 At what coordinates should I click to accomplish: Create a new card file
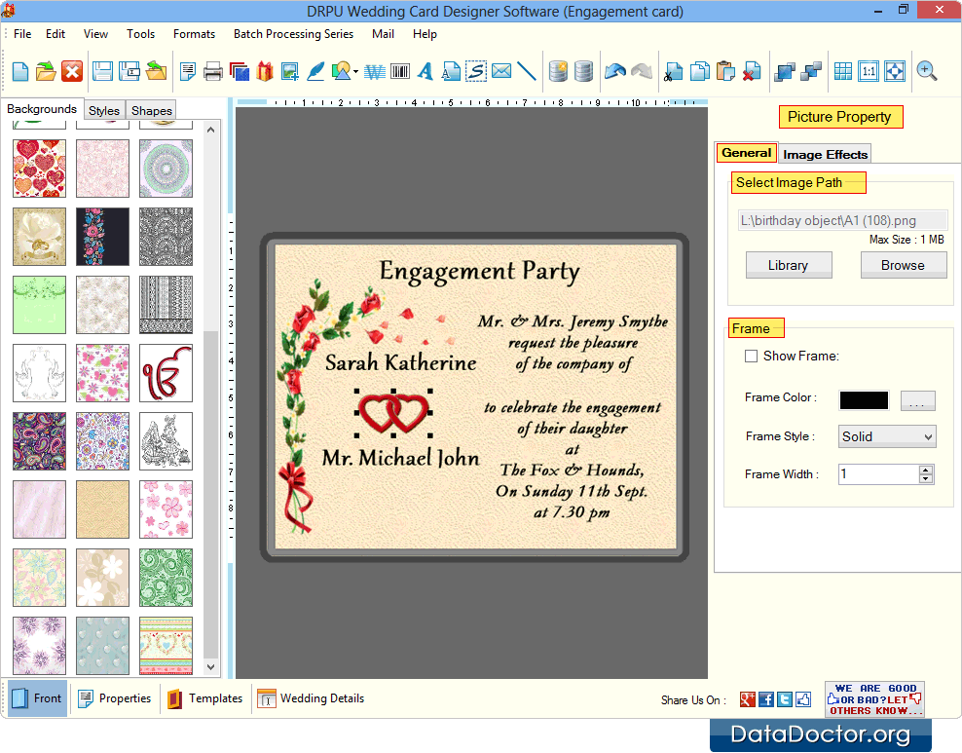(20, 72)
